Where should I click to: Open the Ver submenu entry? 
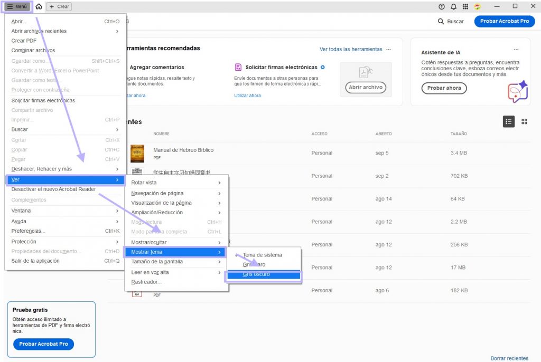(65, 179)
